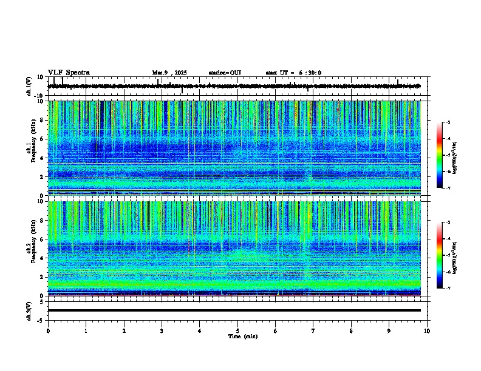Click the 'Time (min)' axis title
This screenshot has height=371, width=481.
(243, 336)
